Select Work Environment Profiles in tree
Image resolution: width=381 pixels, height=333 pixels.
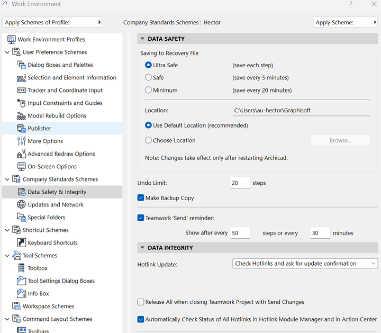coord(51,40)
